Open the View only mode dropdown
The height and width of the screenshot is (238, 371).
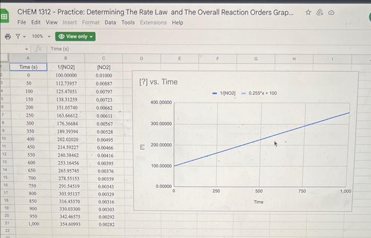point(75,36)
